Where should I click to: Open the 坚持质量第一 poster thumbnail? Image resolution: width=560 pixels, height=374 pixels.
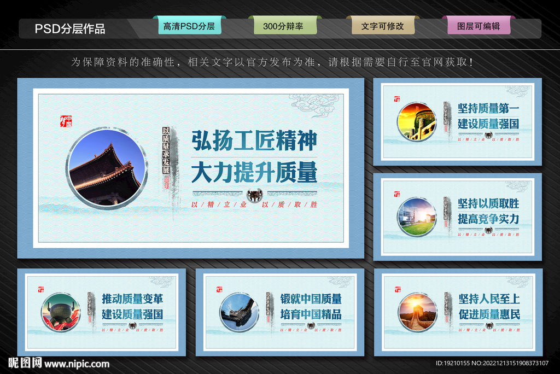pyautogui.click(x=458, y=122)
